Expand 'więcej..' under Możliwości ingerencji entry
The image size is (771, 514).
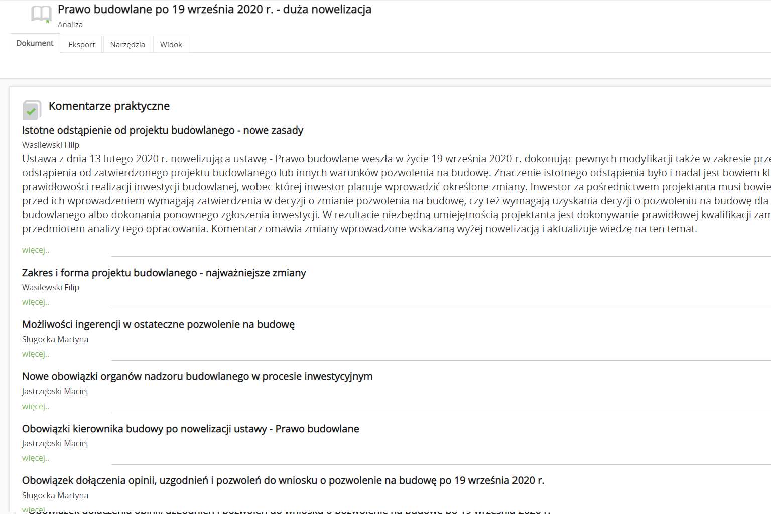click(x=36, y=354)
